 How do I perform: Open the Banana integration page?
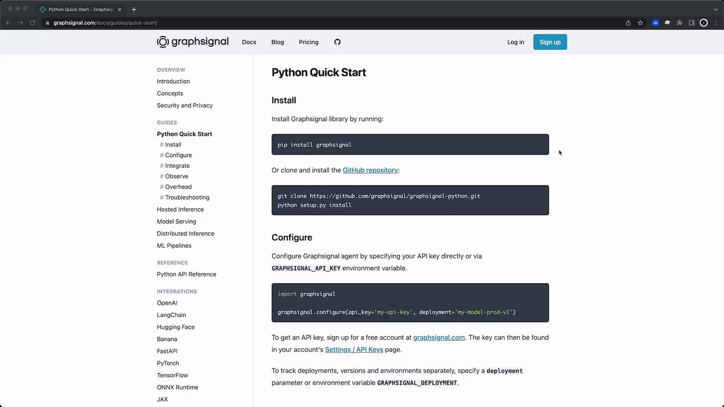167,339
